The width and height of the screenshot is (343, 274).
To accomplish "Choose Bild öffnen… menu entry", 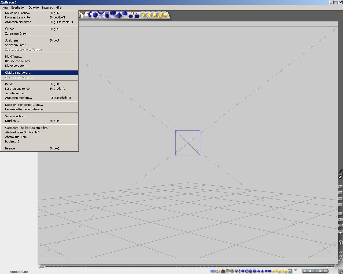I will [39, 57].
